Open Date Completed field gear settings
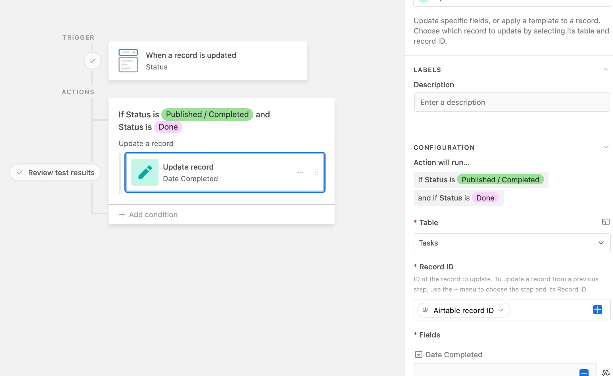Screen dimensions: 613x376 605,373
